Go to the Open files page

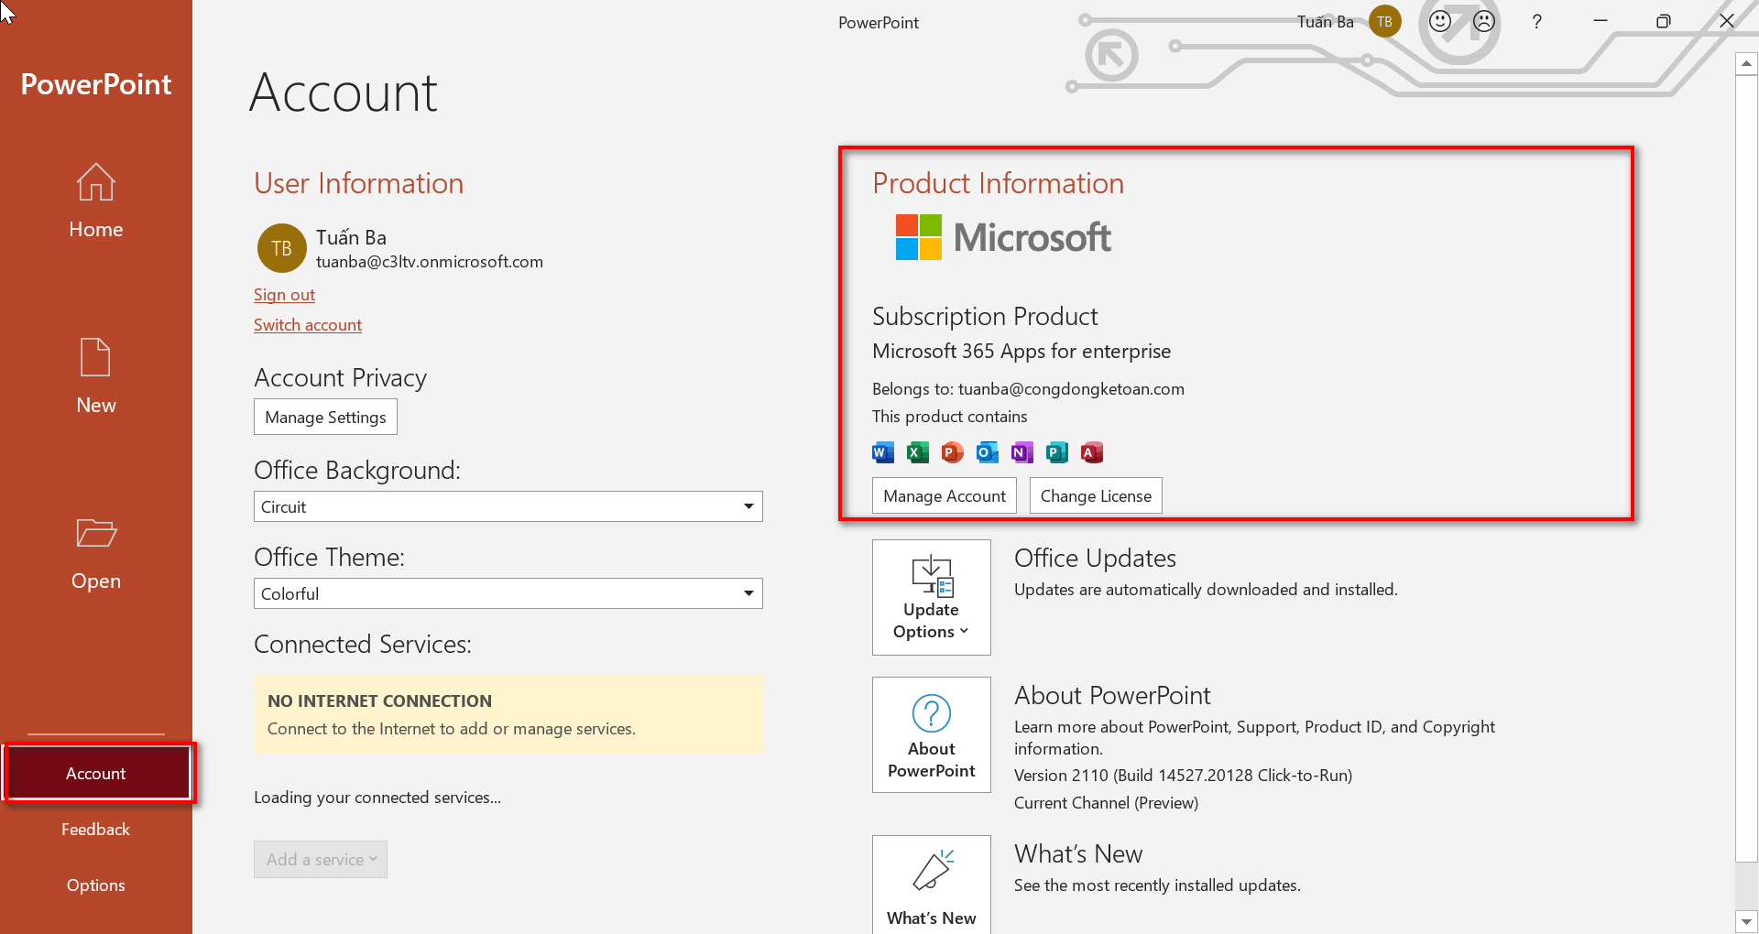pos(95,553)
